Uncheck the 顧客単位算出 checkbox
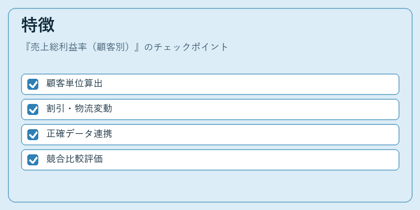420x210 pixels. coord(33,85)
